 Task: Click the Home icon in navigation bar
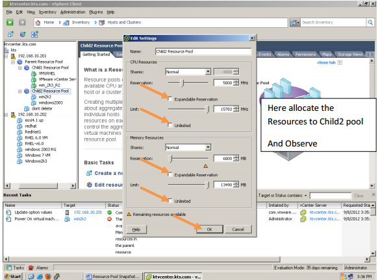pos(38,23)
